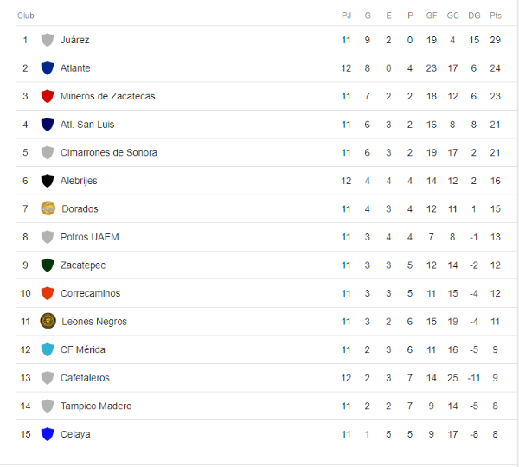The width and height of the screenshot is (519, 467).
Task: Click the Leones Negros round badge
Action: (x=48, y=321)
